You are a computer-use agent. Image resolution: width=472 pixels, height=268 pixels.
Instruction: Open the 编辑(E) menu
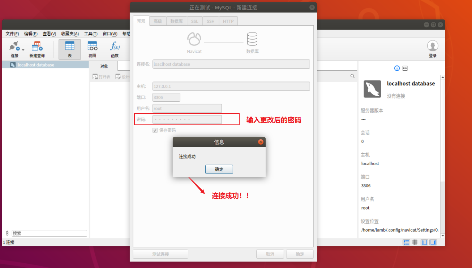(31, 34)
